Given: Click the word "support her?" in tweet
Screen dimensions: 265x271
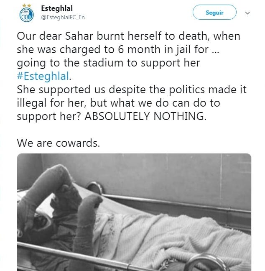Looking at the screenshot, I should click(49, 116).
